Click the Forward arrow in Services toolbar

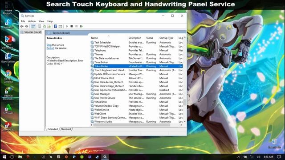click(x=27, y=26)
